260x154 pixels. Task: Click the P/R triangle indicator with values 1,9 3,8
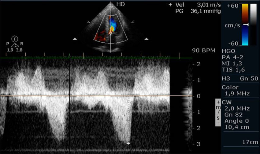pos(15,45)
